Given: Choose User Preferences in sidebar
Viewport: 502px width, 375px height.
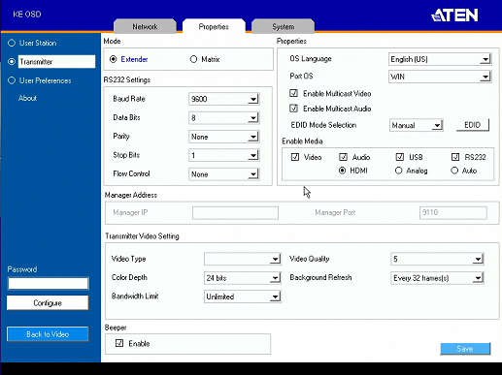Looking at the screenshot, I should [12, 80].
